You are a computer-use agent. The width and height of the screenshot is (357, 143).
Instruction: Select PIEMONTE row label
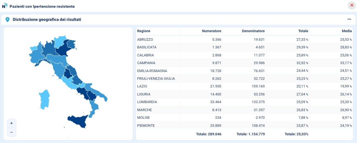(x=146, y=126)
